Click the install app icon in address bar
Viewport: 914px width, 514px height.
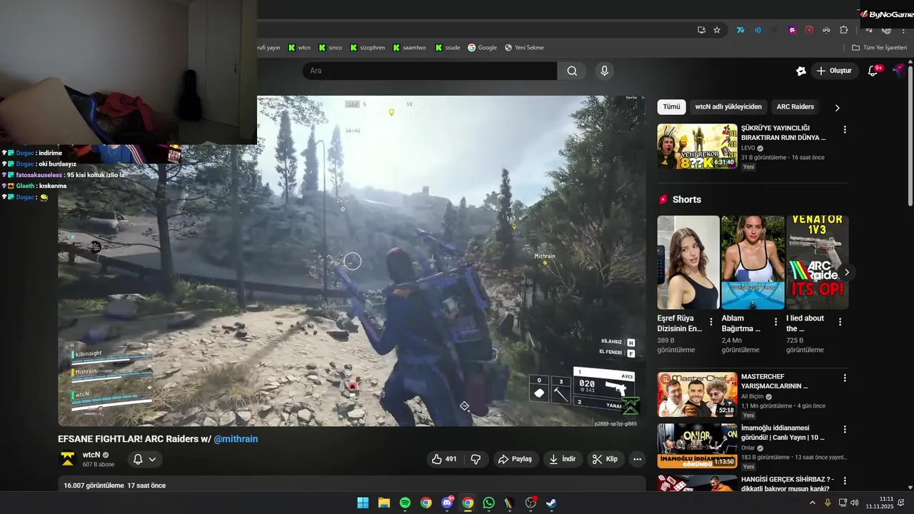701,30
